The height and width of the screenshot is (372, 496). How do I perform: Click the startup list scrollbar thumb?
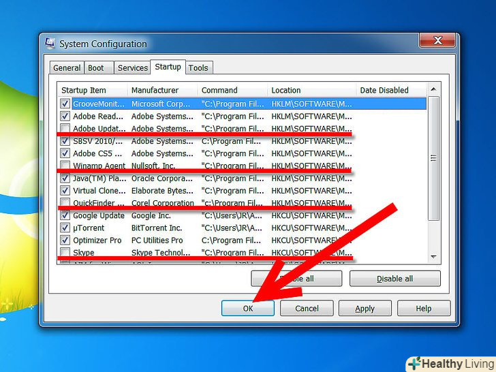433,158
